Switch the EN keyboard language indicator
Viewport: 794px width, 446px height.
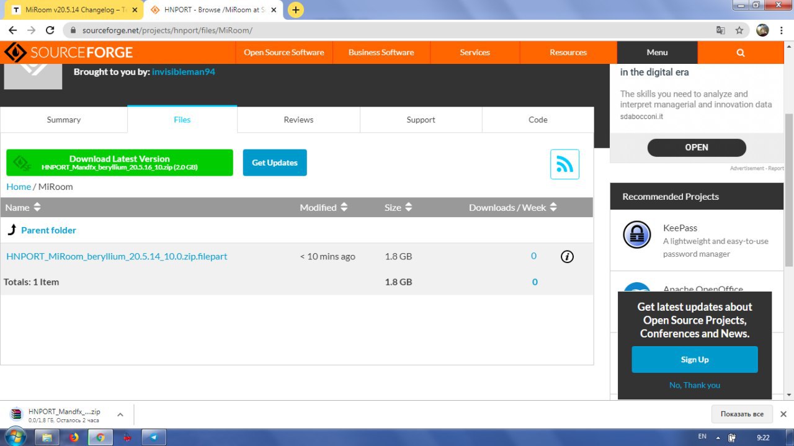point(702,437)
